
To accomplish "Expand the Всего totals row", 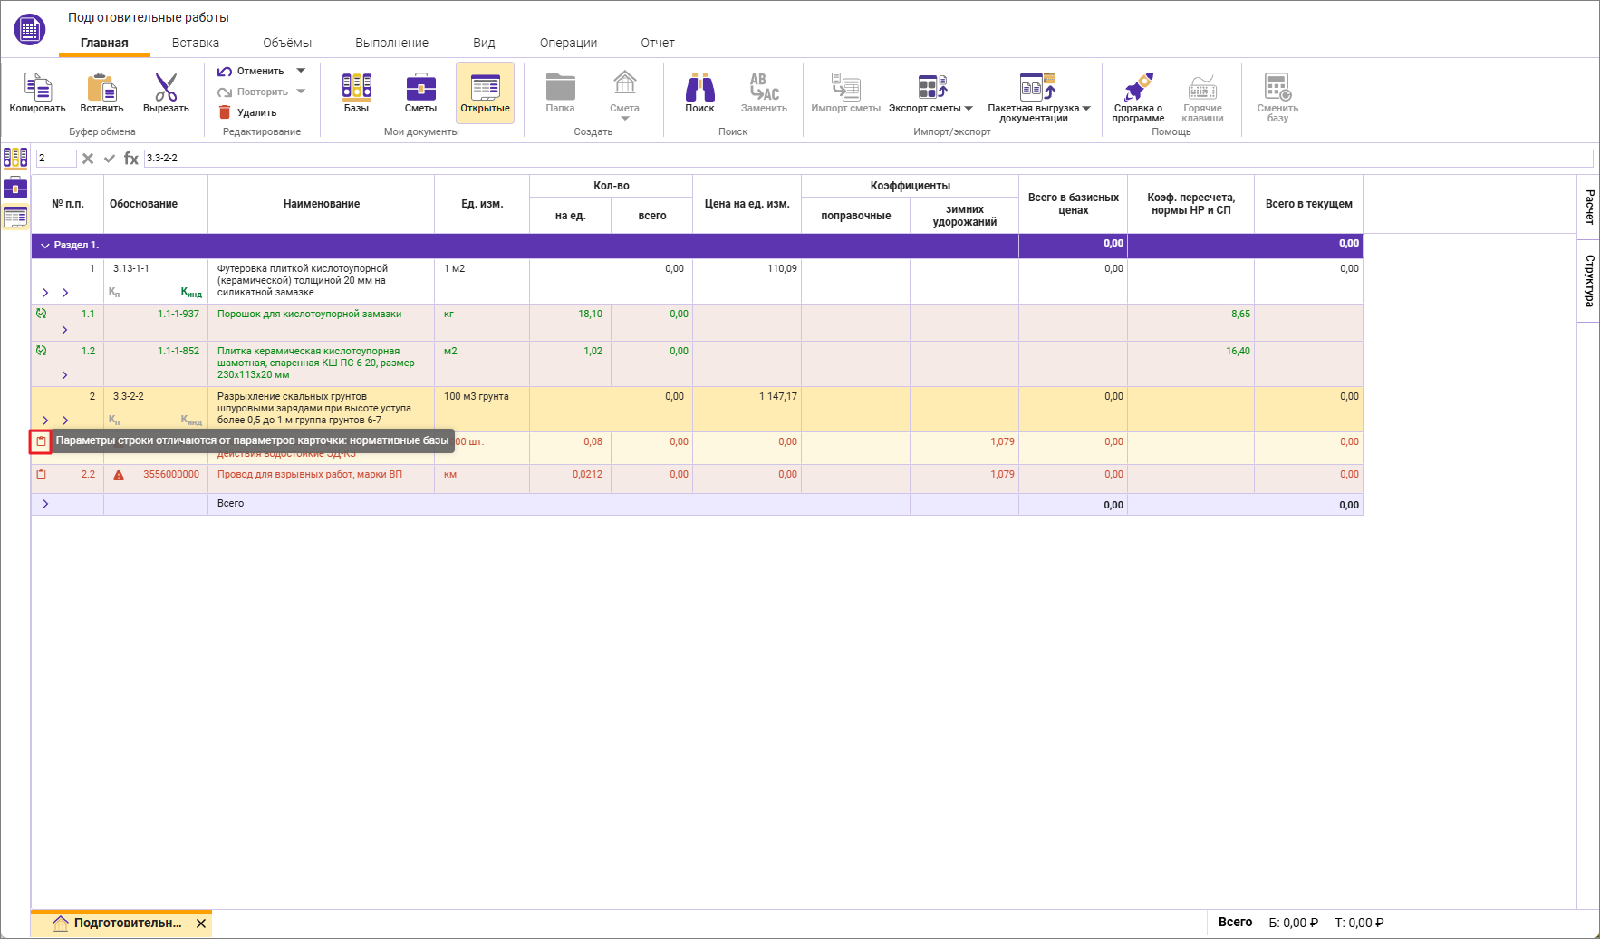I will coord(45,504).
